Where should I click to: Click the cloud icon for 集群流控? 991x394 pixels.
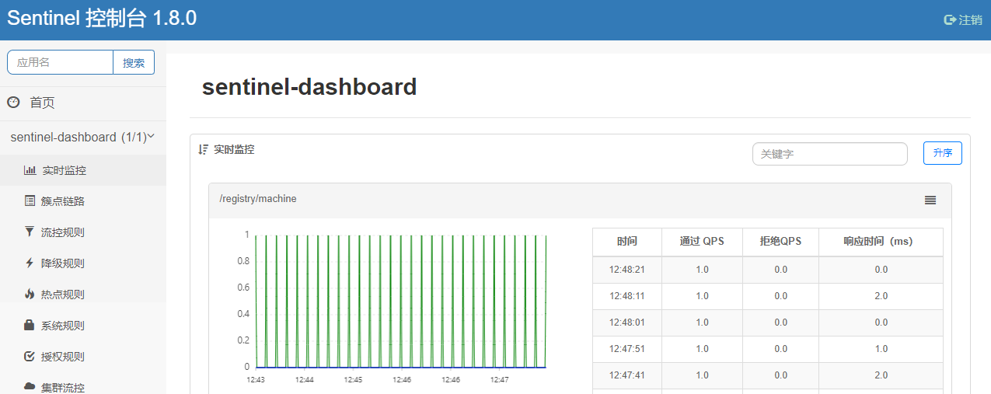[30, 386]
